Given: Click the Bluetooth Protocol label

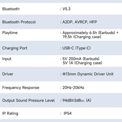Looking at the screenshot, I should [19, 22].
